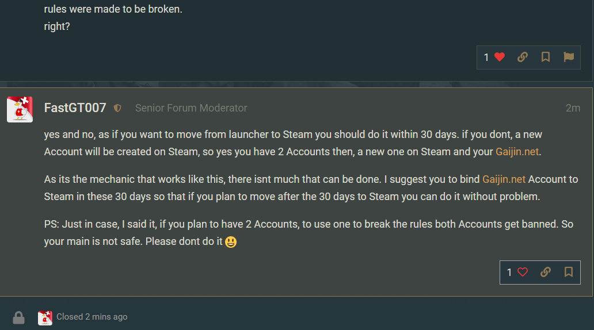
Task: Open the first Gaijin.net link
Action: [519, 152]
